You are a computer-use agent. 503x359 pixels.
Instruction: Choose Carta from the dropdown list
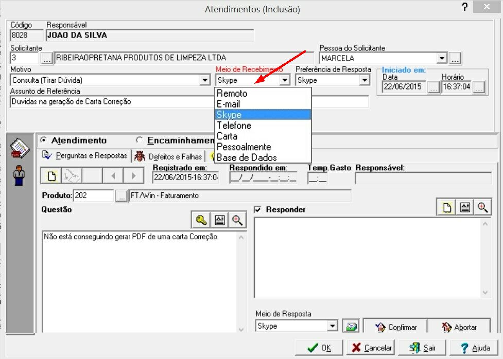coord(263,136)
